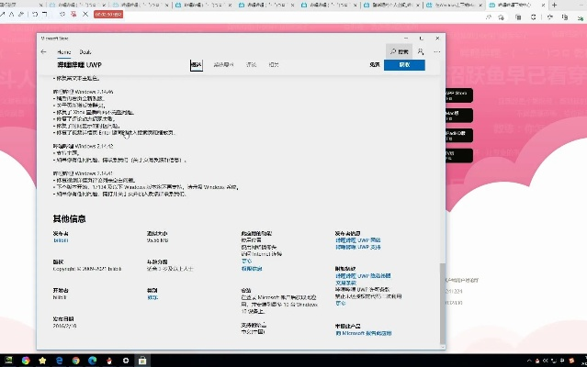Select the 概述 overview tab
The height and width of the screenshot is (367, 587).
pos(196,65)
